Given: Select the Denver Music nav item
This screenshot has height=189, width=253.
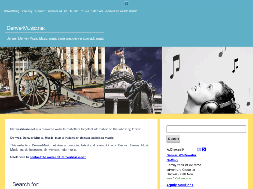Looking at the screenshot, I should pyautogui.click(x=58, y=11).
